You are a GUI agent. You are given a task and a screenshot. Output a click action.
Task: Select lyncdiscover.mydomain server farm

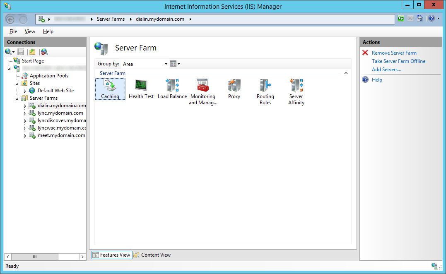click(x=62, y=120)
